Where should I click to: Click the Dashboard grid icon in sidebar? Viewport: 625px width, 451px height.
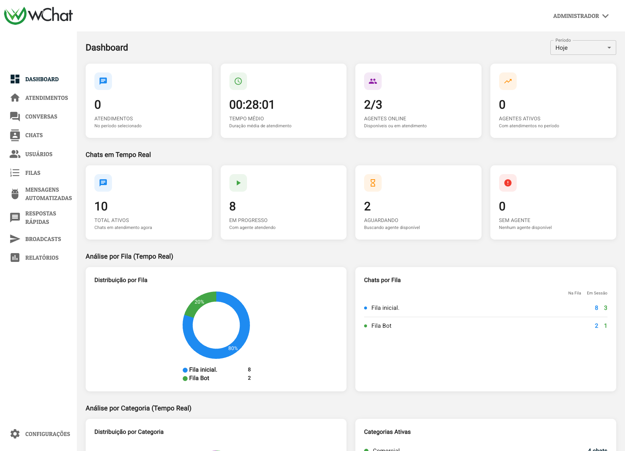pos(15,79)
